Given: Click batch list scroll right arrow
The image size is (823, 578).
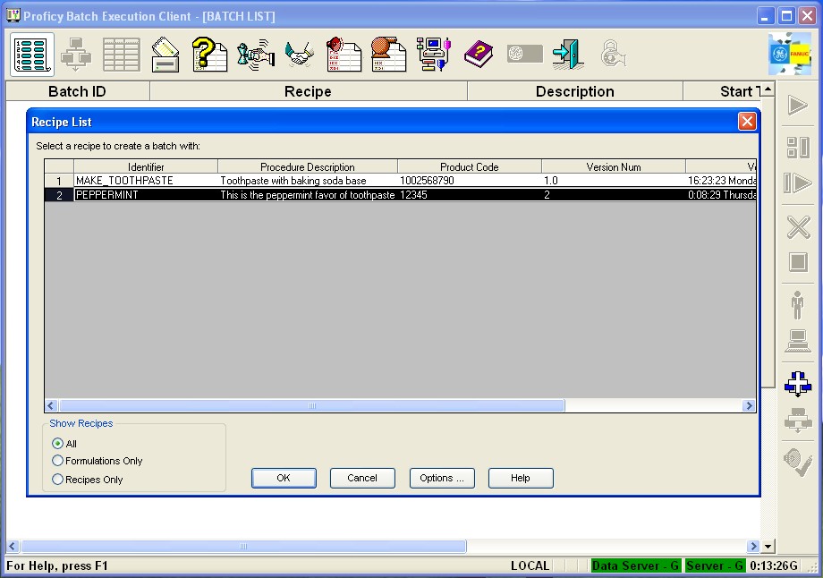Looking at the screenshot, I should tap(753, 546).
